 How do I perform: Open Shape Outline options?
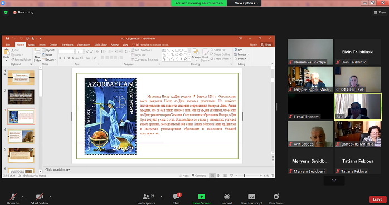coord(221,54)
